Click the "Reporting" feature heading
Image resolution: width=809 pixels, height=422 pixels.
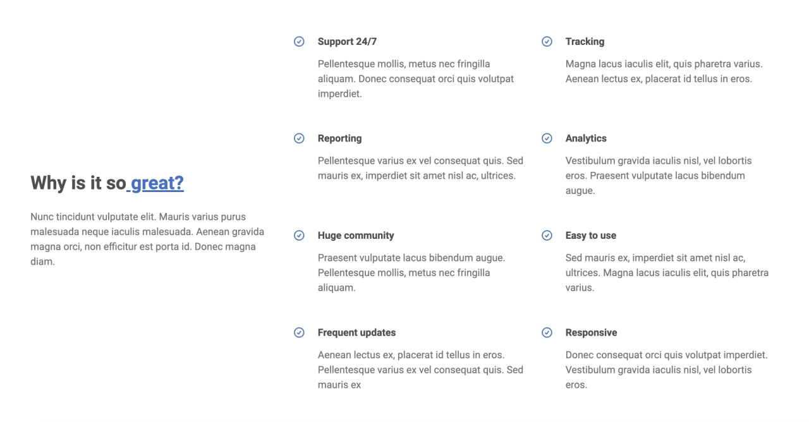pos(339,138)
